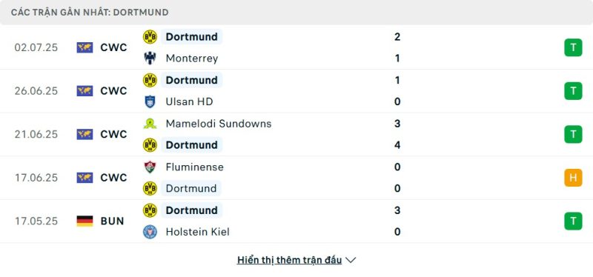Select the Ulsan HD team name

pyautogui.click(x=189, y=101)
